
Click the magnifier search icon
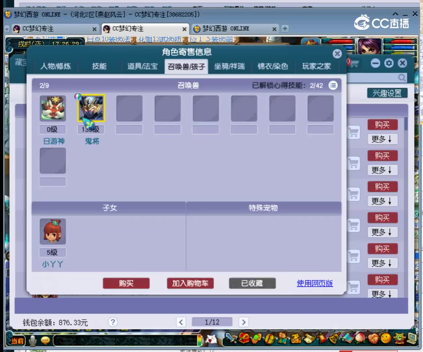[x=402, y=78]
